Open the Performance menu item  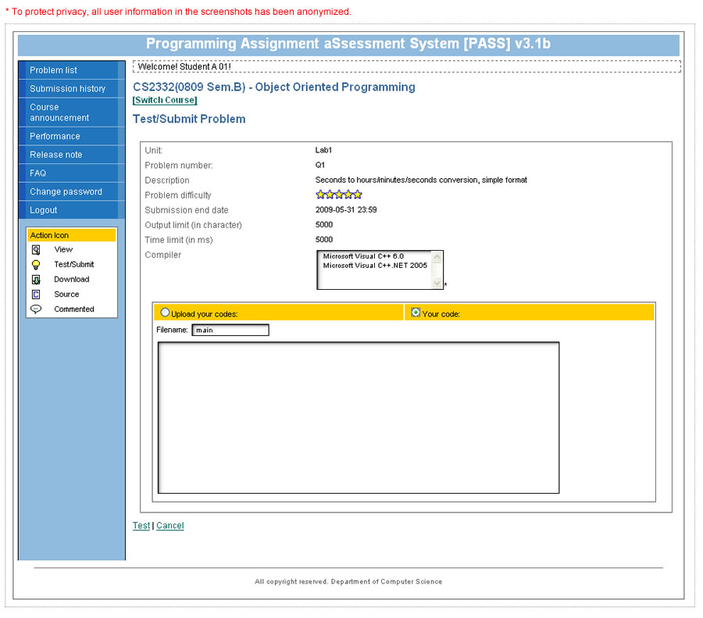tap(55, 136)
